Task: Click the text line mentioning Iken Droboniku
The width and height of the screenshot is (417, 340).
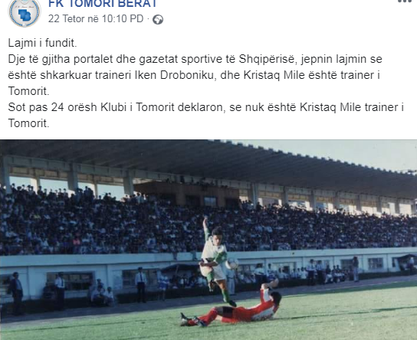Action: click(194, 75)
